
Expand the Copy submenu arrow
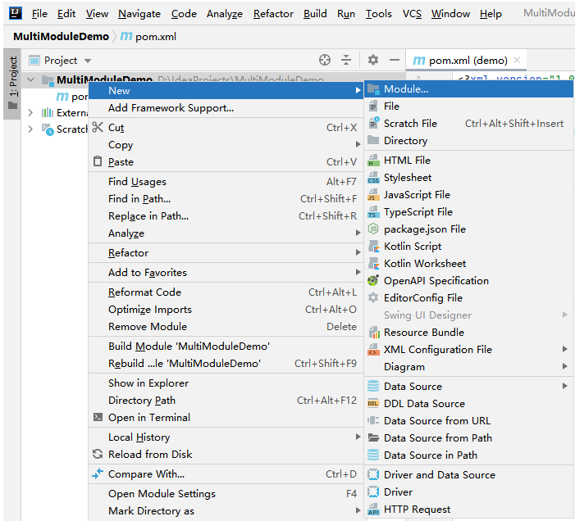[x=358, y=145]
